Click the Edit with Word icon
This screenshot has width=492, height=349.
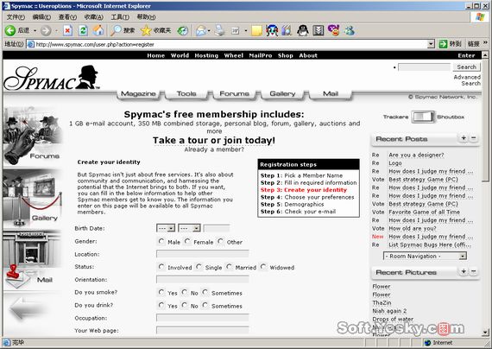(x=236, y=31)
